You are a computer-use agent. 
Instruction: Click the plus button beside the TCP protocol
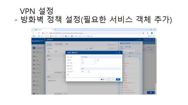point(98,60)
